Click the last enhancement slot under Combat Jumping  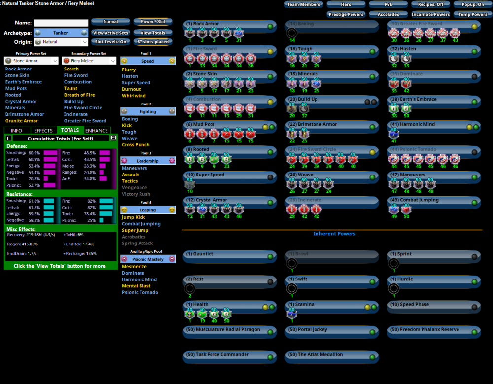pyautogui.click(x=406, y=209)
